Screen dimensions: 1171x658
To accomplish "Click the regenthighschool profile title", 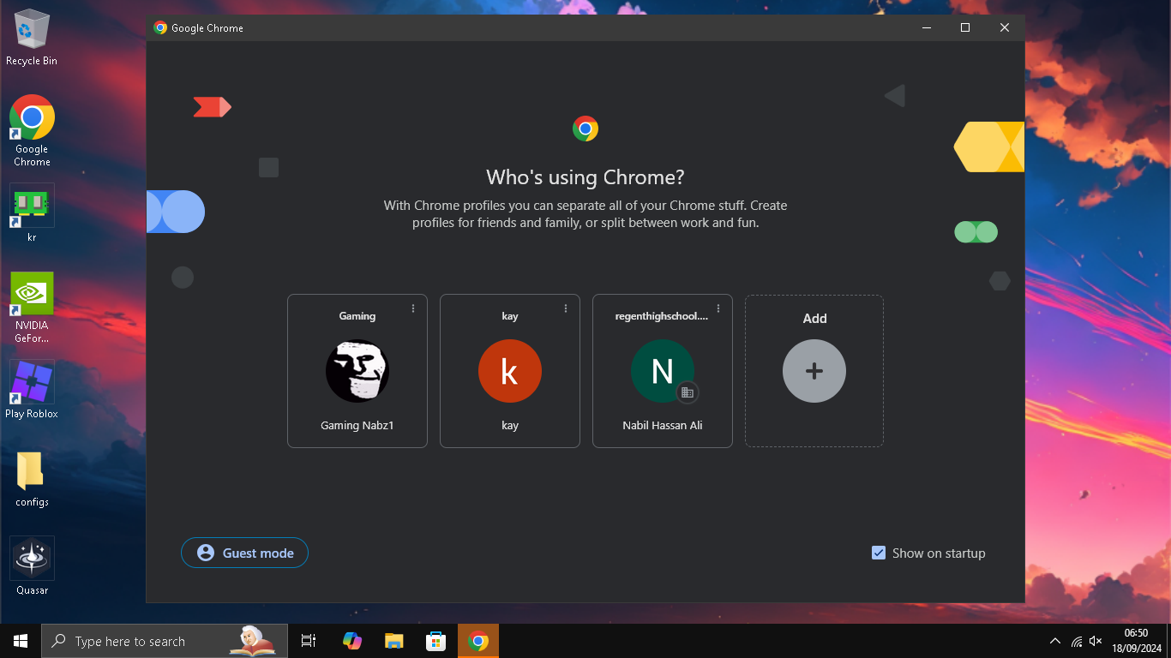I will coord(662,316).
